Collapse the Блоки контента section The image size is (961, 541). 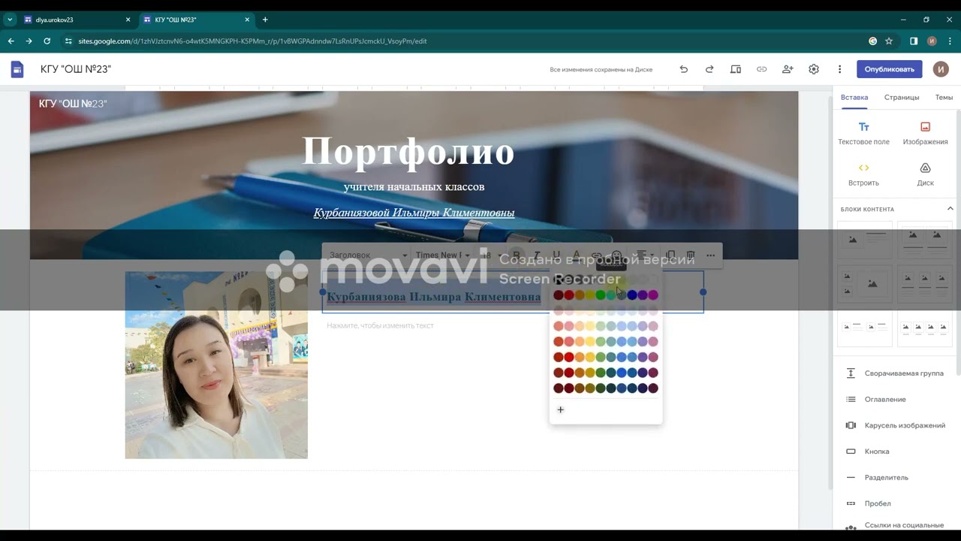(x=950, y=209)
